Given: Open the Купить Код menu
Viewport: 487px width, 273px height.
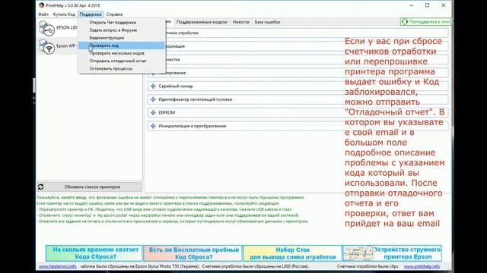Looking at the screenshot, I should (64, 14).
